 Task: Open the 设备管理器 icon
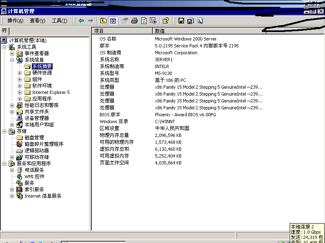[x=19, y=118]
